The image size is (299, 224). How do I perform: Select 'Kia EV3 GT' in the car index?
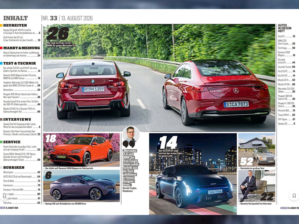[x=286, y=71]
